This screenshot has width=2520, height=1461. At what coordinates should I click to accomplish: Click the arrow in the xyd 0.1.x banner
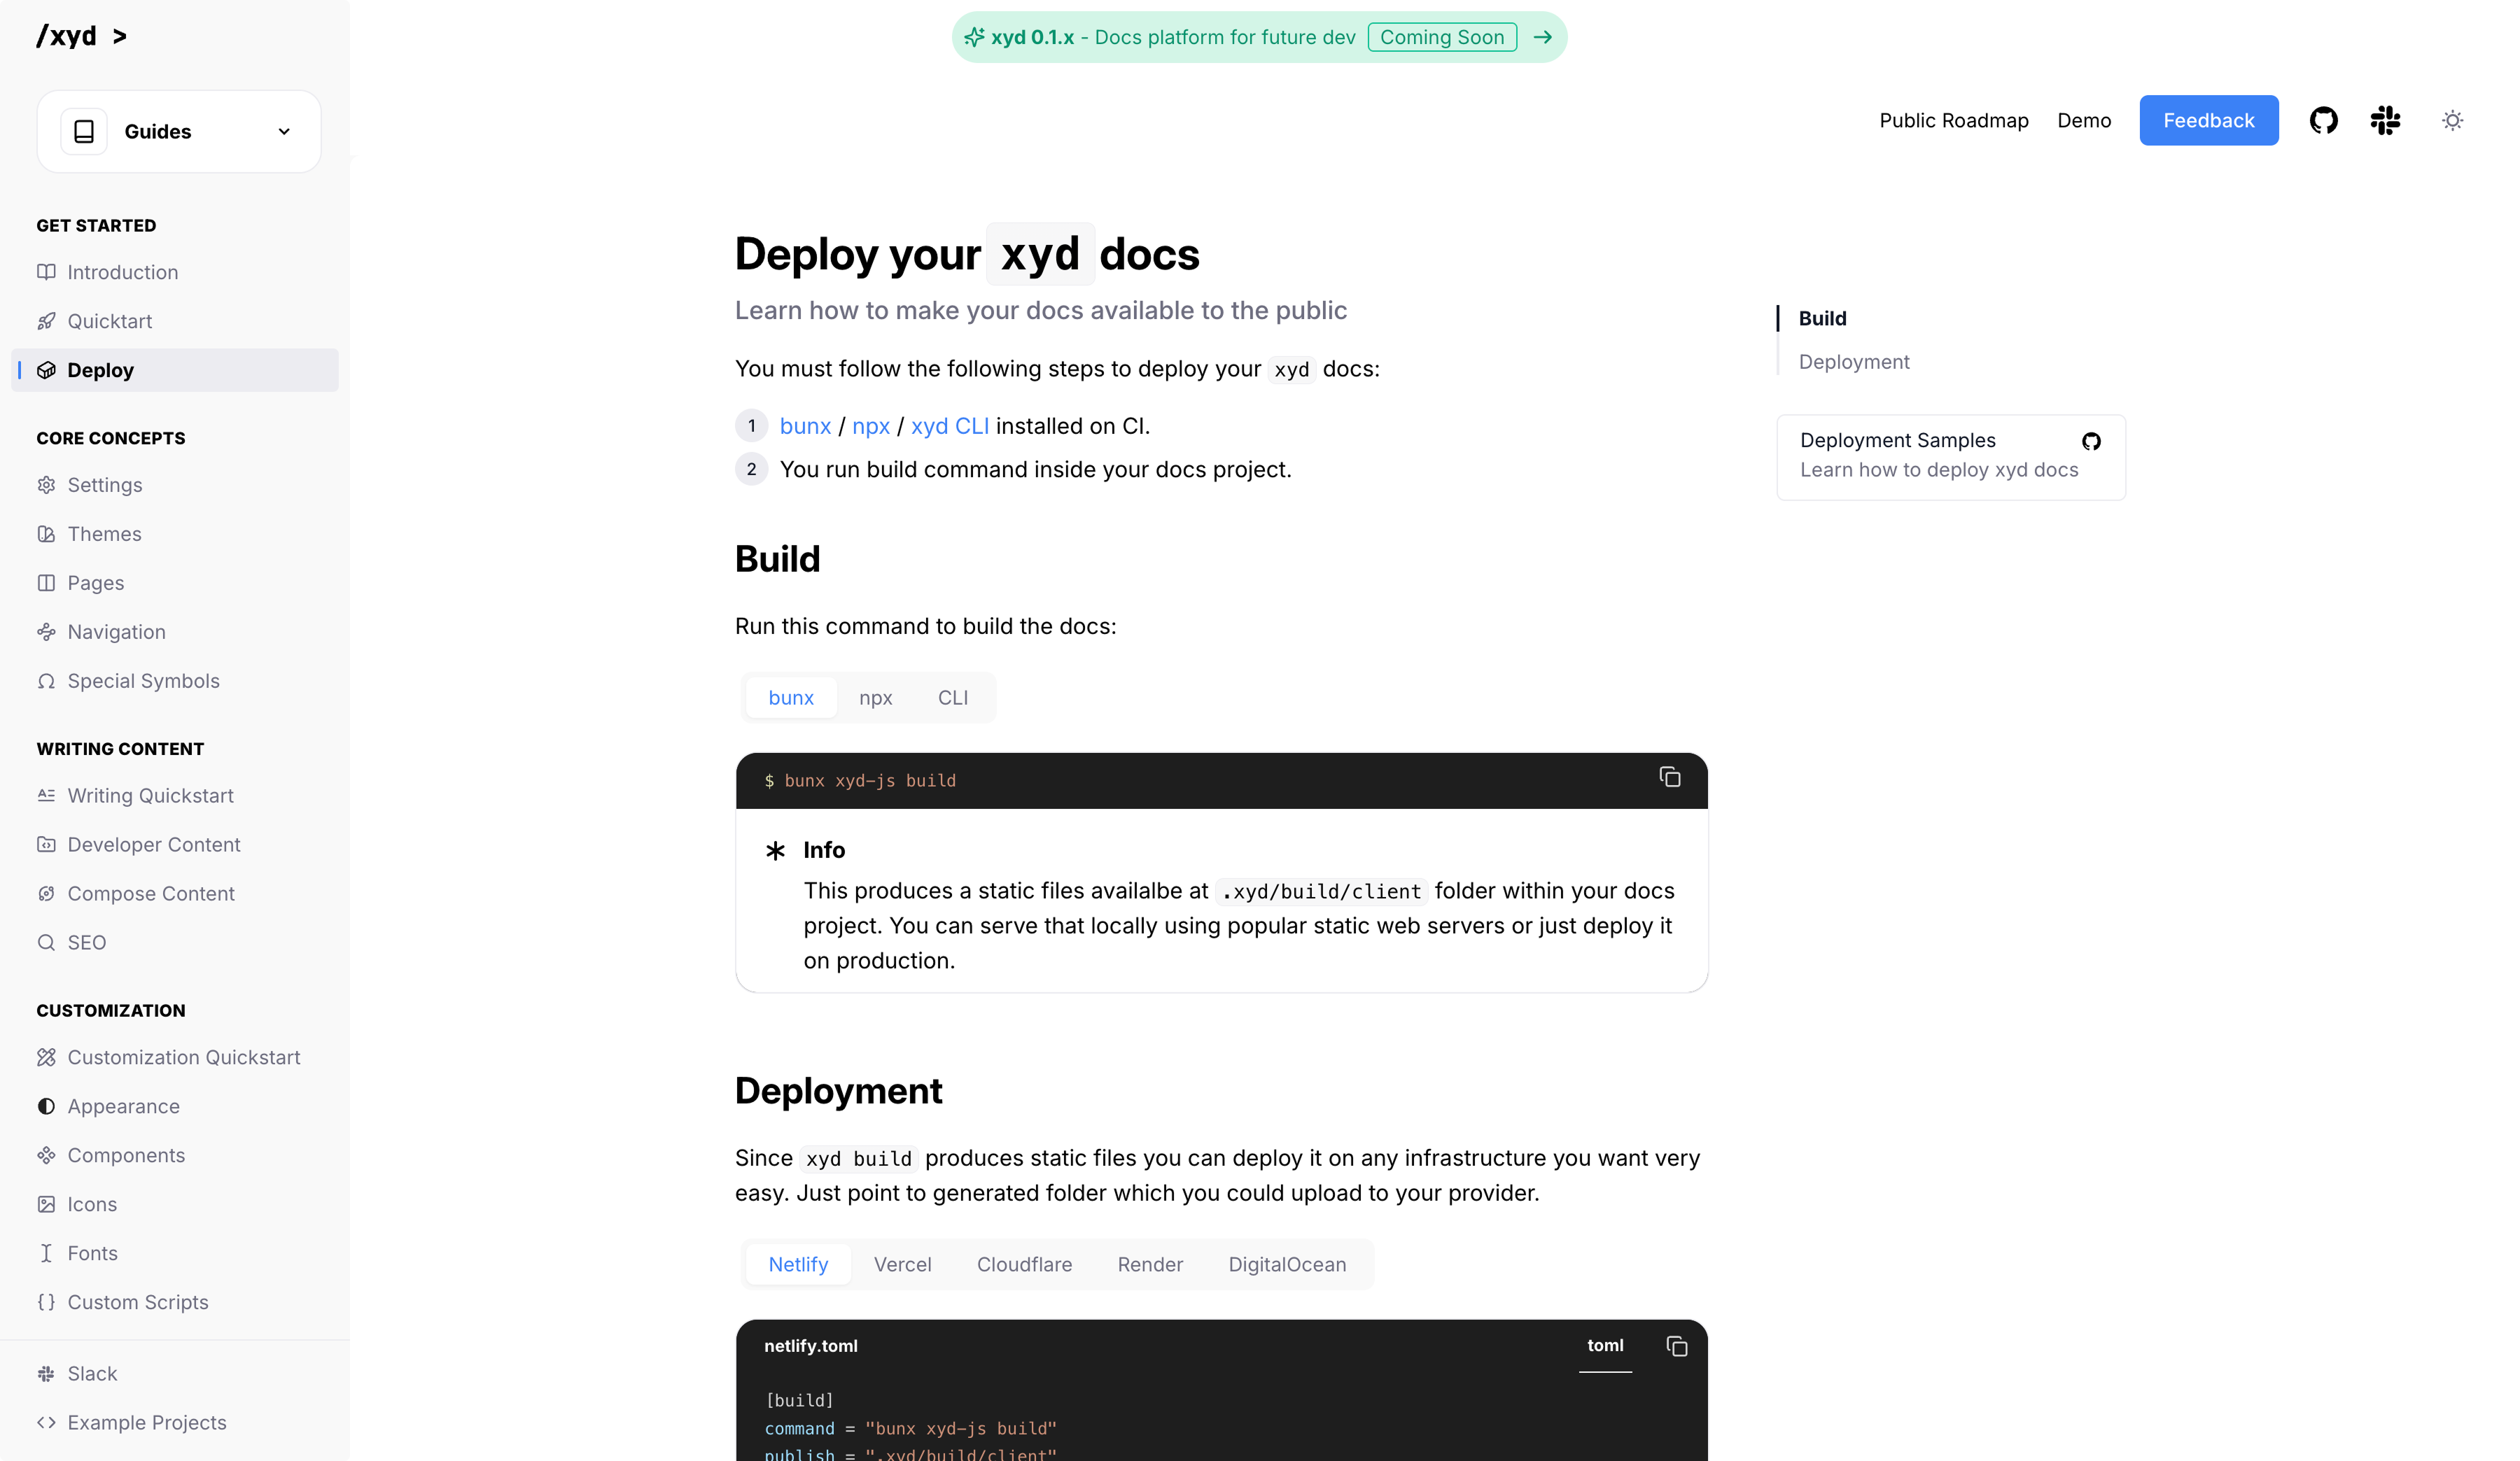(1543, 38)
